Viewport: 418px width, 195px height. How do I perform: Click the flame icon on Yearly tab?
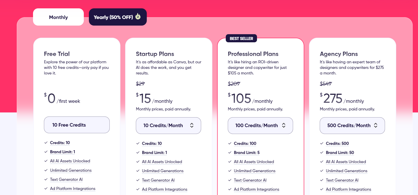138,16
